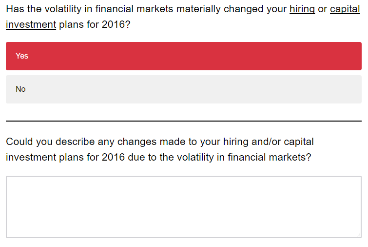Focus the empty description text area
This screenshot has height=247, width=368.
click(x=184, y=207)
